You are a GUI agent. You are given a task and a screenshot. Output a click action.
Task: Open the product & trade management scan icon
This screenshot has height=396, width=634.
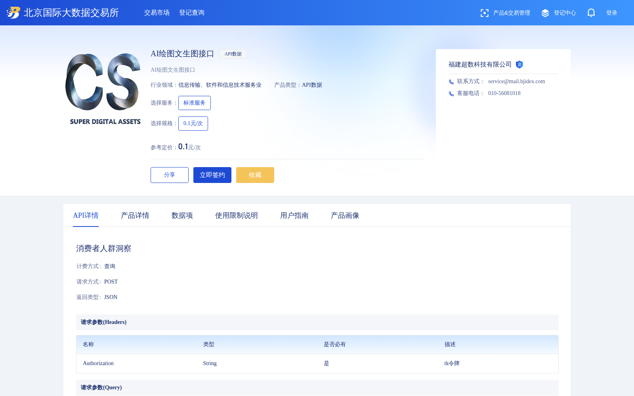click(484, 13)
